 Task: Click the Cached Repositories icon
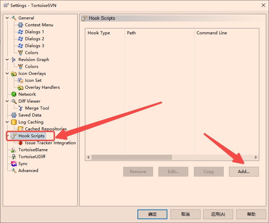(21, 129)
